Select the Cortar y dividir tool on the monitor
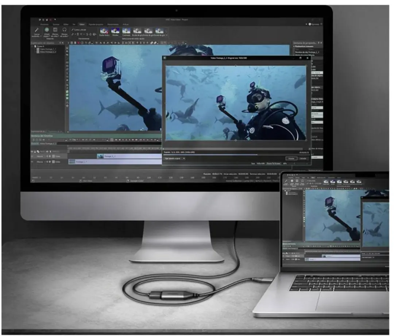 click(x=79, y=30)
